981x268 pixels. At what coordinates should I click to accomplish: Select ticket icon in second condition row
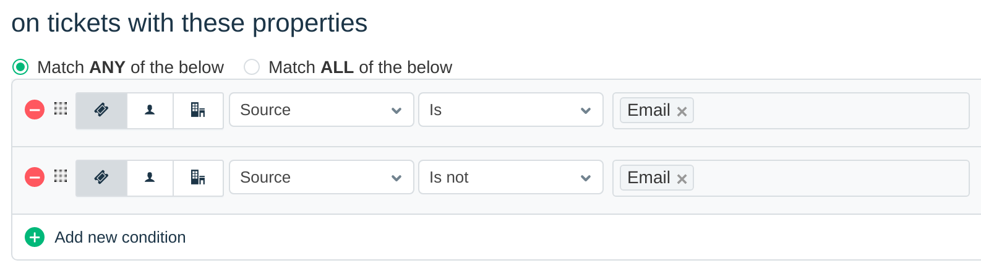[x=101, y=178]
